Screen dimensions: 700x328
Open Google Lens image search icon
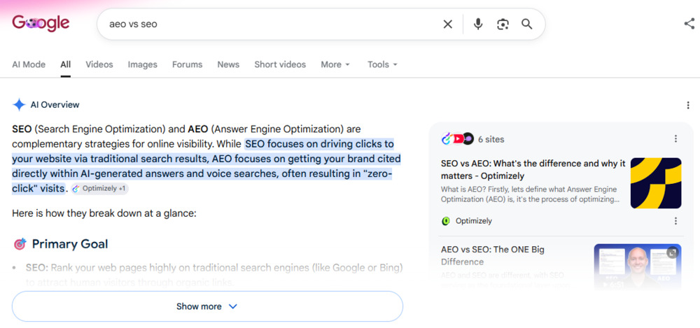tap(503, 24)
